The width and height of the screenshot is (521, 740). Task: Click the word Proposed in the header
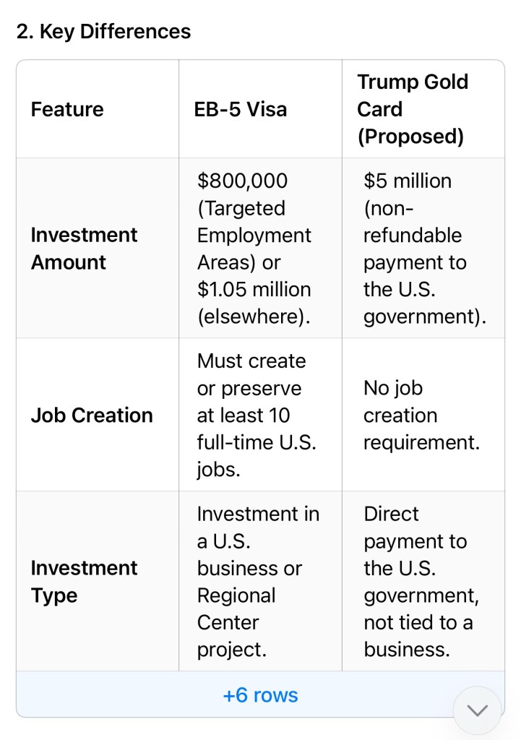click(410, 137)
